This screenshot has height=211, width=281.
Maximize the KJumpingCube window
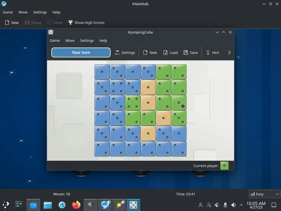click(223, 32)
